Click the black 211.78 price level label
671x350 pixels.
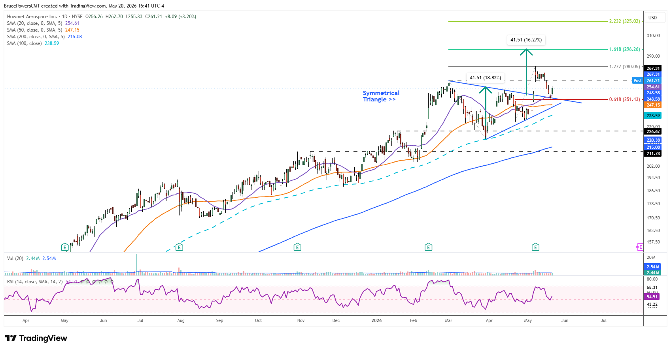coord(653,153)
